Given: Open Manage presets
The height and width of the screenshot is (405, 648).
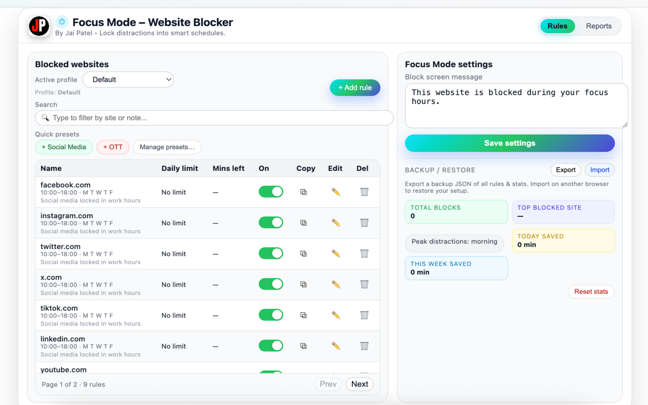Looking at the screenshot, I should (x=167, y=147).
